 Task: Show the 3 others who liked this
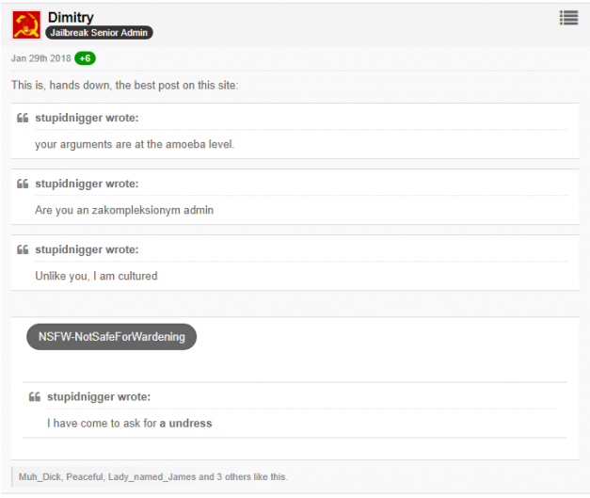232,477
